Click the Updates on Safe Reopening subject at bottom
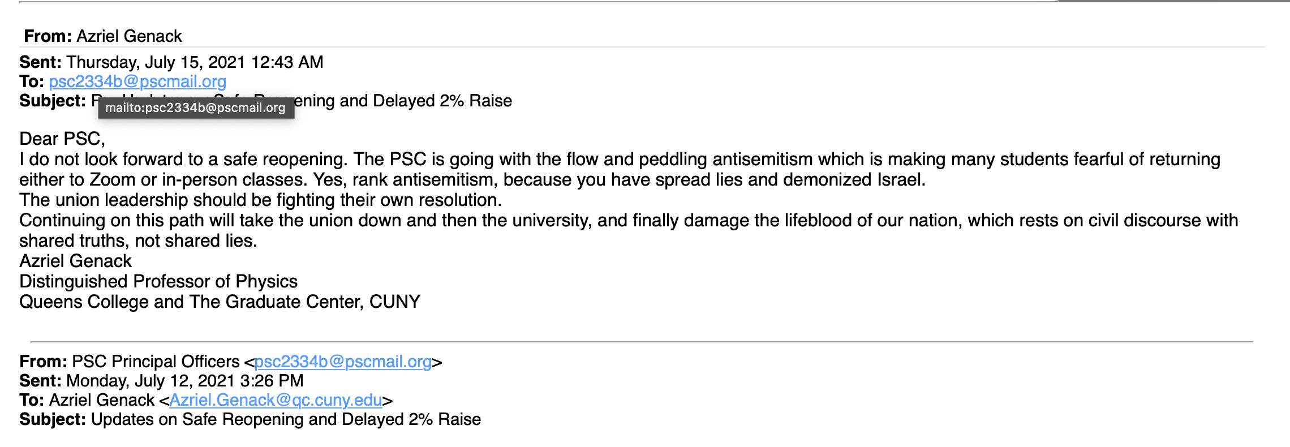Image resolution: width=1290 pixels, height=447 pixels. pos(286,419)
